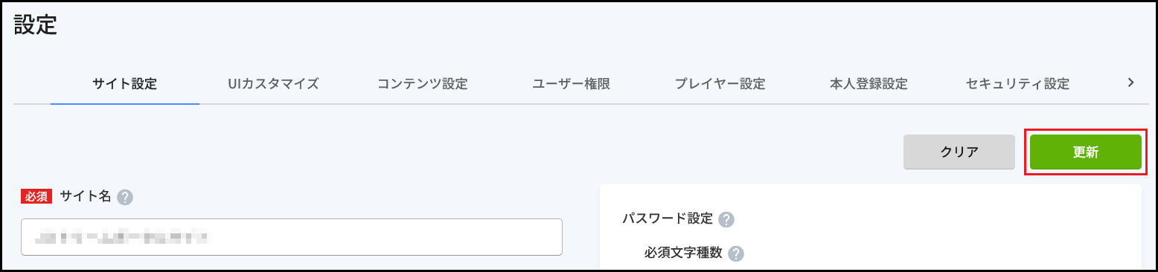Open the UIカスタマイズ tab
The width and height of the screenshot is (1158, 272).
pyautogui.click(x=273, y=84)
